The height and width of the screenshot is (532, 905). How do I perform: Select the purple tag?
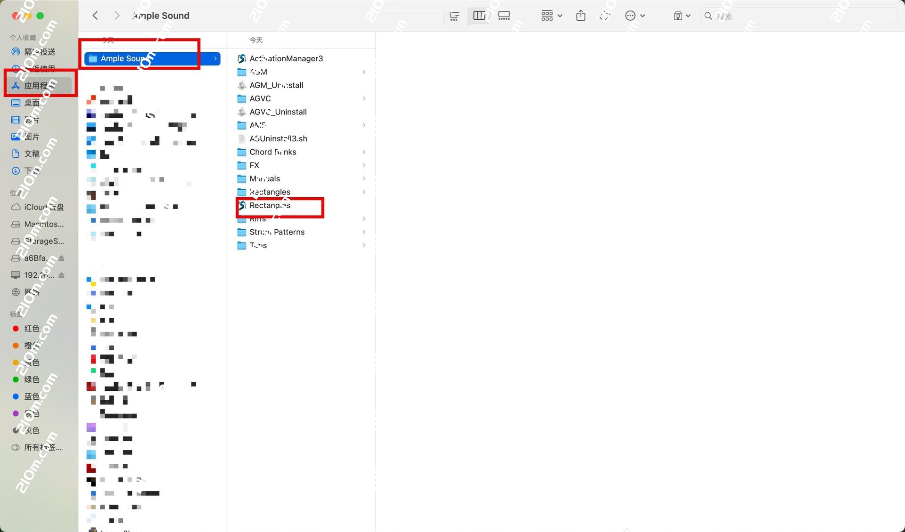(40, 413)
